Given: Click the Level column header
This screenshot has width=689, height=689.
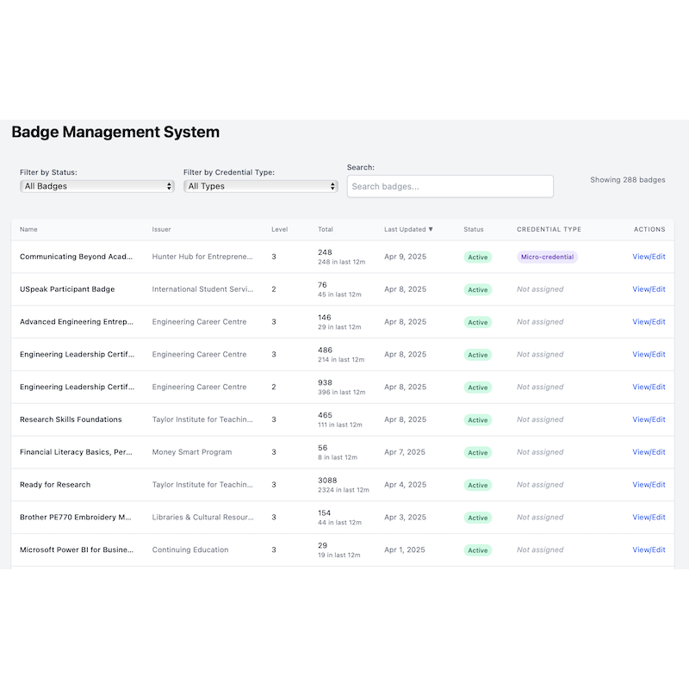Looking at the screenshot, I should (280, 230).
